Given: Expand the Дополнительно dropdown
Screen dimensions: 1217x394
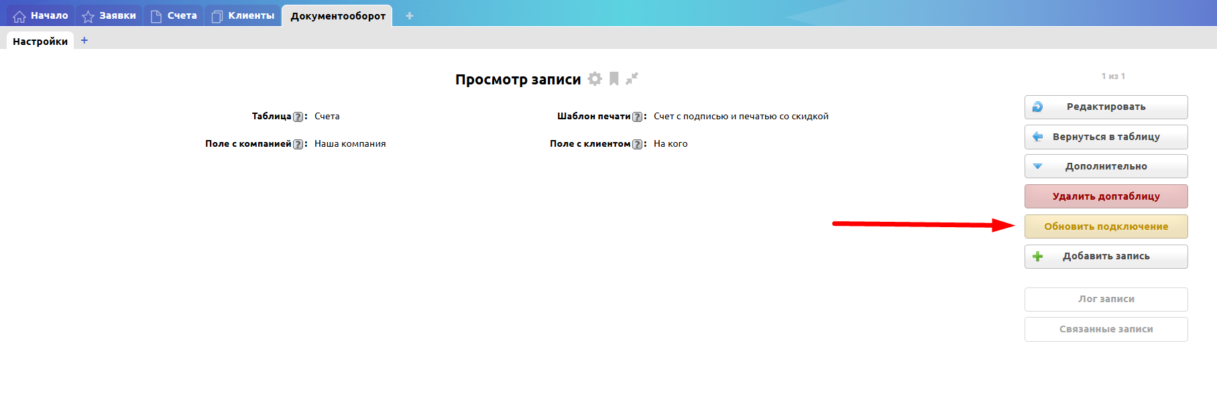Looking at the screenshot, I should [x=1106, y=166].
